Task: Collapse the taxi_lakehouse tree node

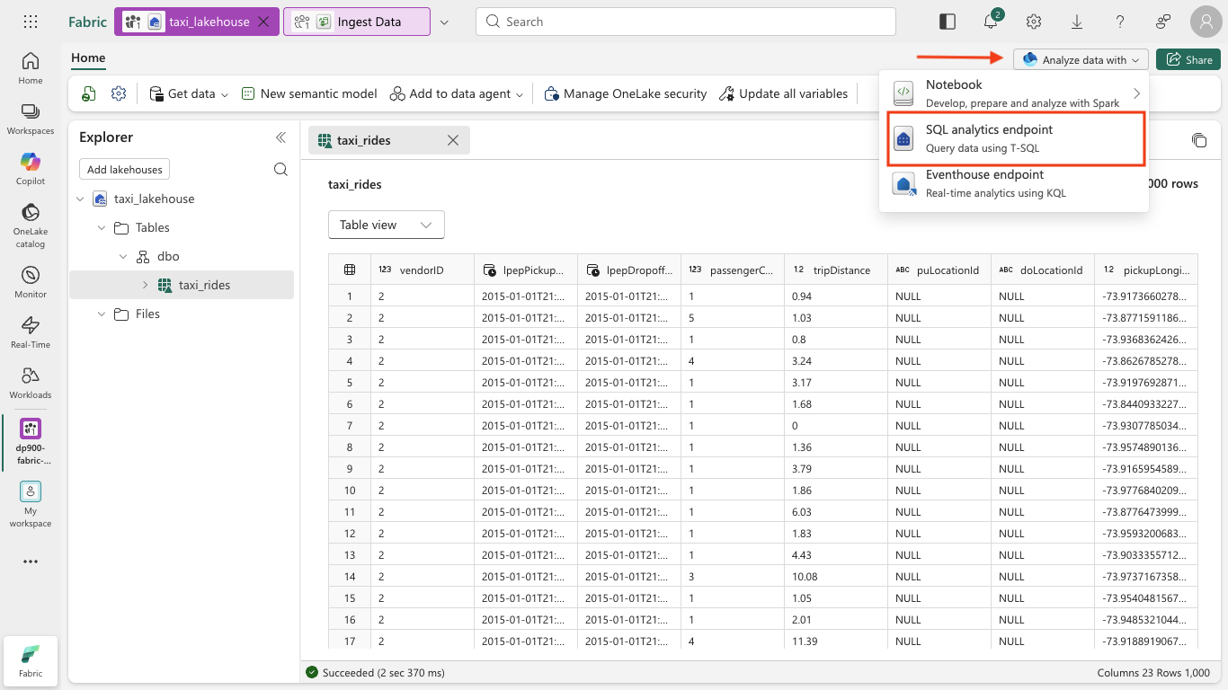Action: pyautogui.click(x=81, y=199)
